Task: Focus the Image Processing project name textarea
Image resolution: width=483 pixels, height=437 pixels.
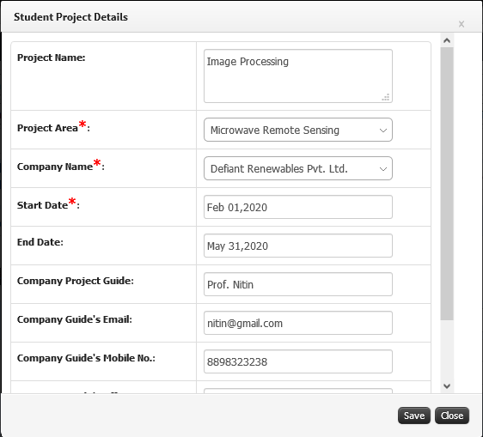Action: [298, 76]
